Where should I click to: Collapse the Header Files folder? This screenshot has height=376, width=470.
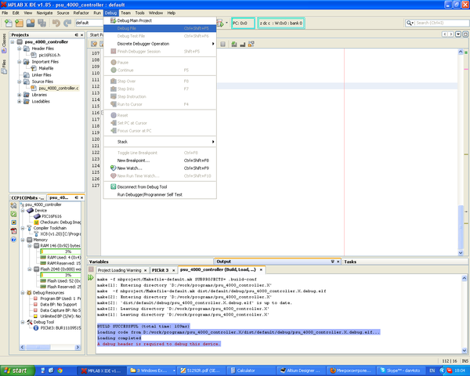pyautogui.click(x=19, y=49)
